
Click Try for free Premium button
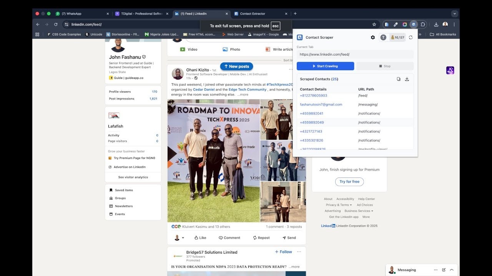[349, 182]
